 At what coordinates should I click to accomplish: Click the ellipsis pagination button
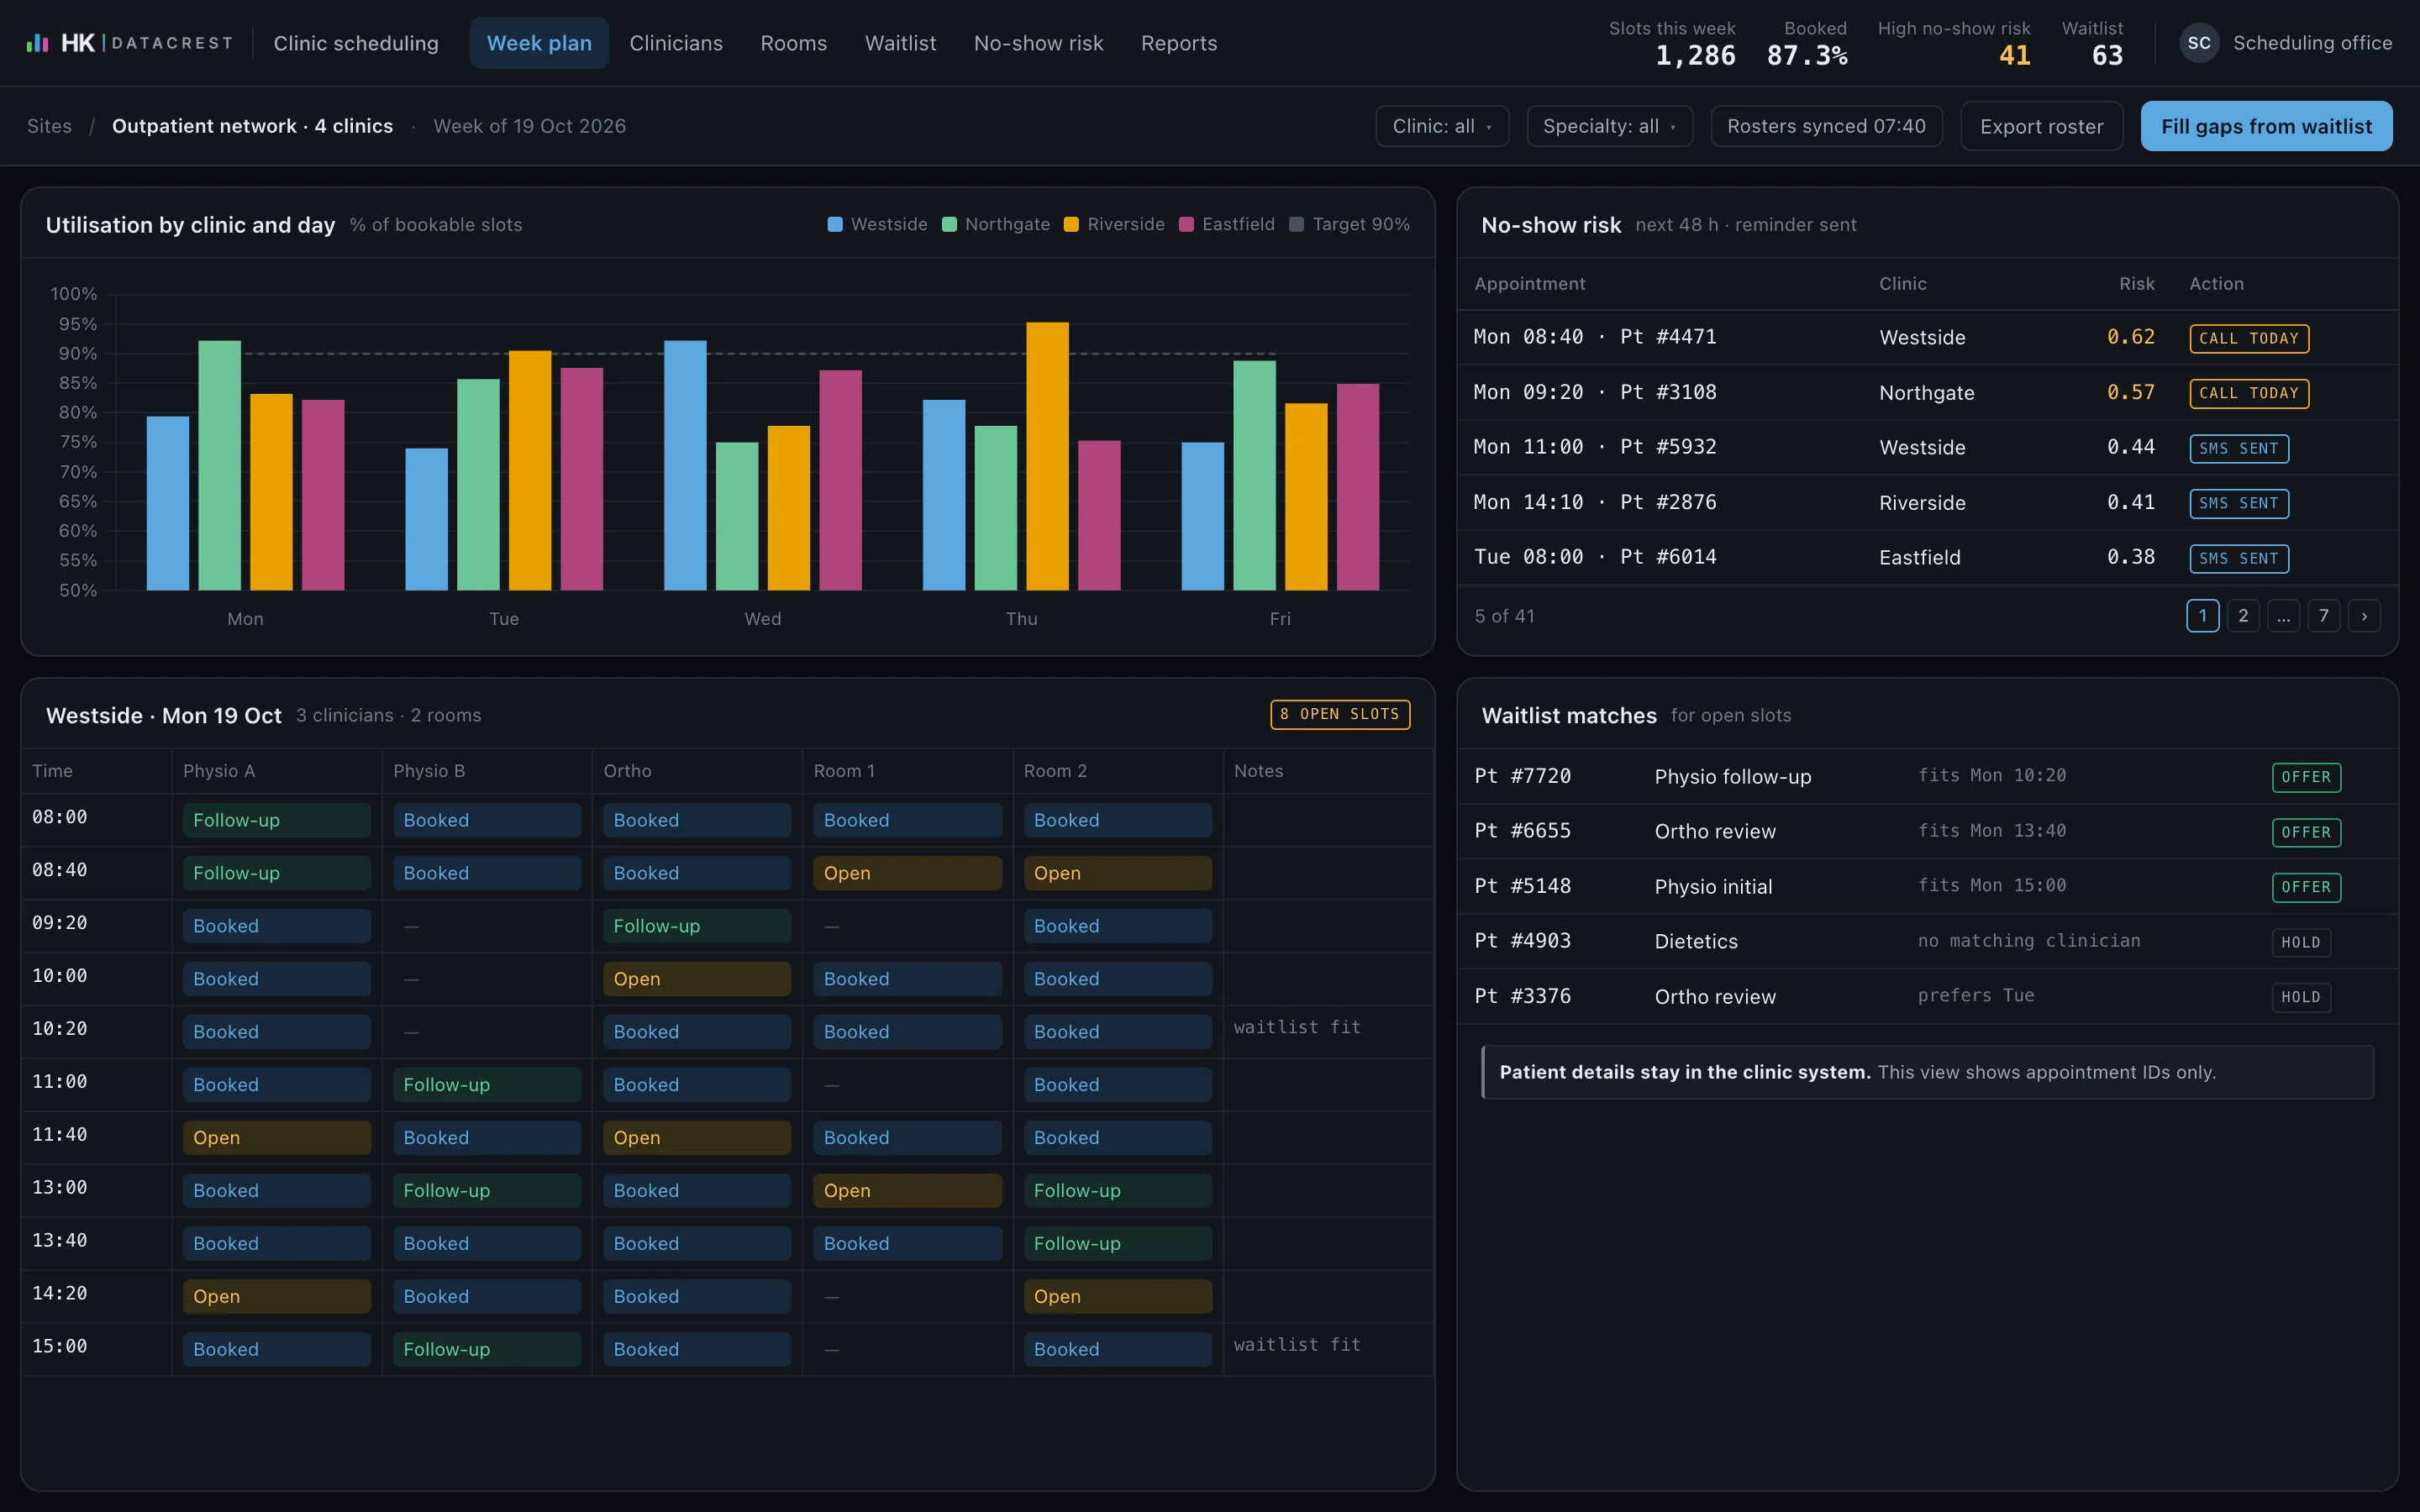[2283, 616]
